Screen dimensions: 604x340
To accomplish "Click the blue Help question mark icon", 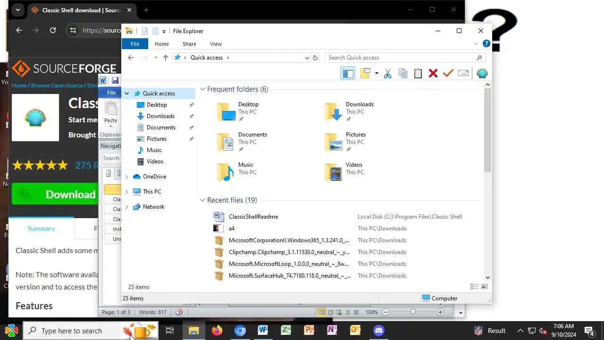I will point(487,44).
